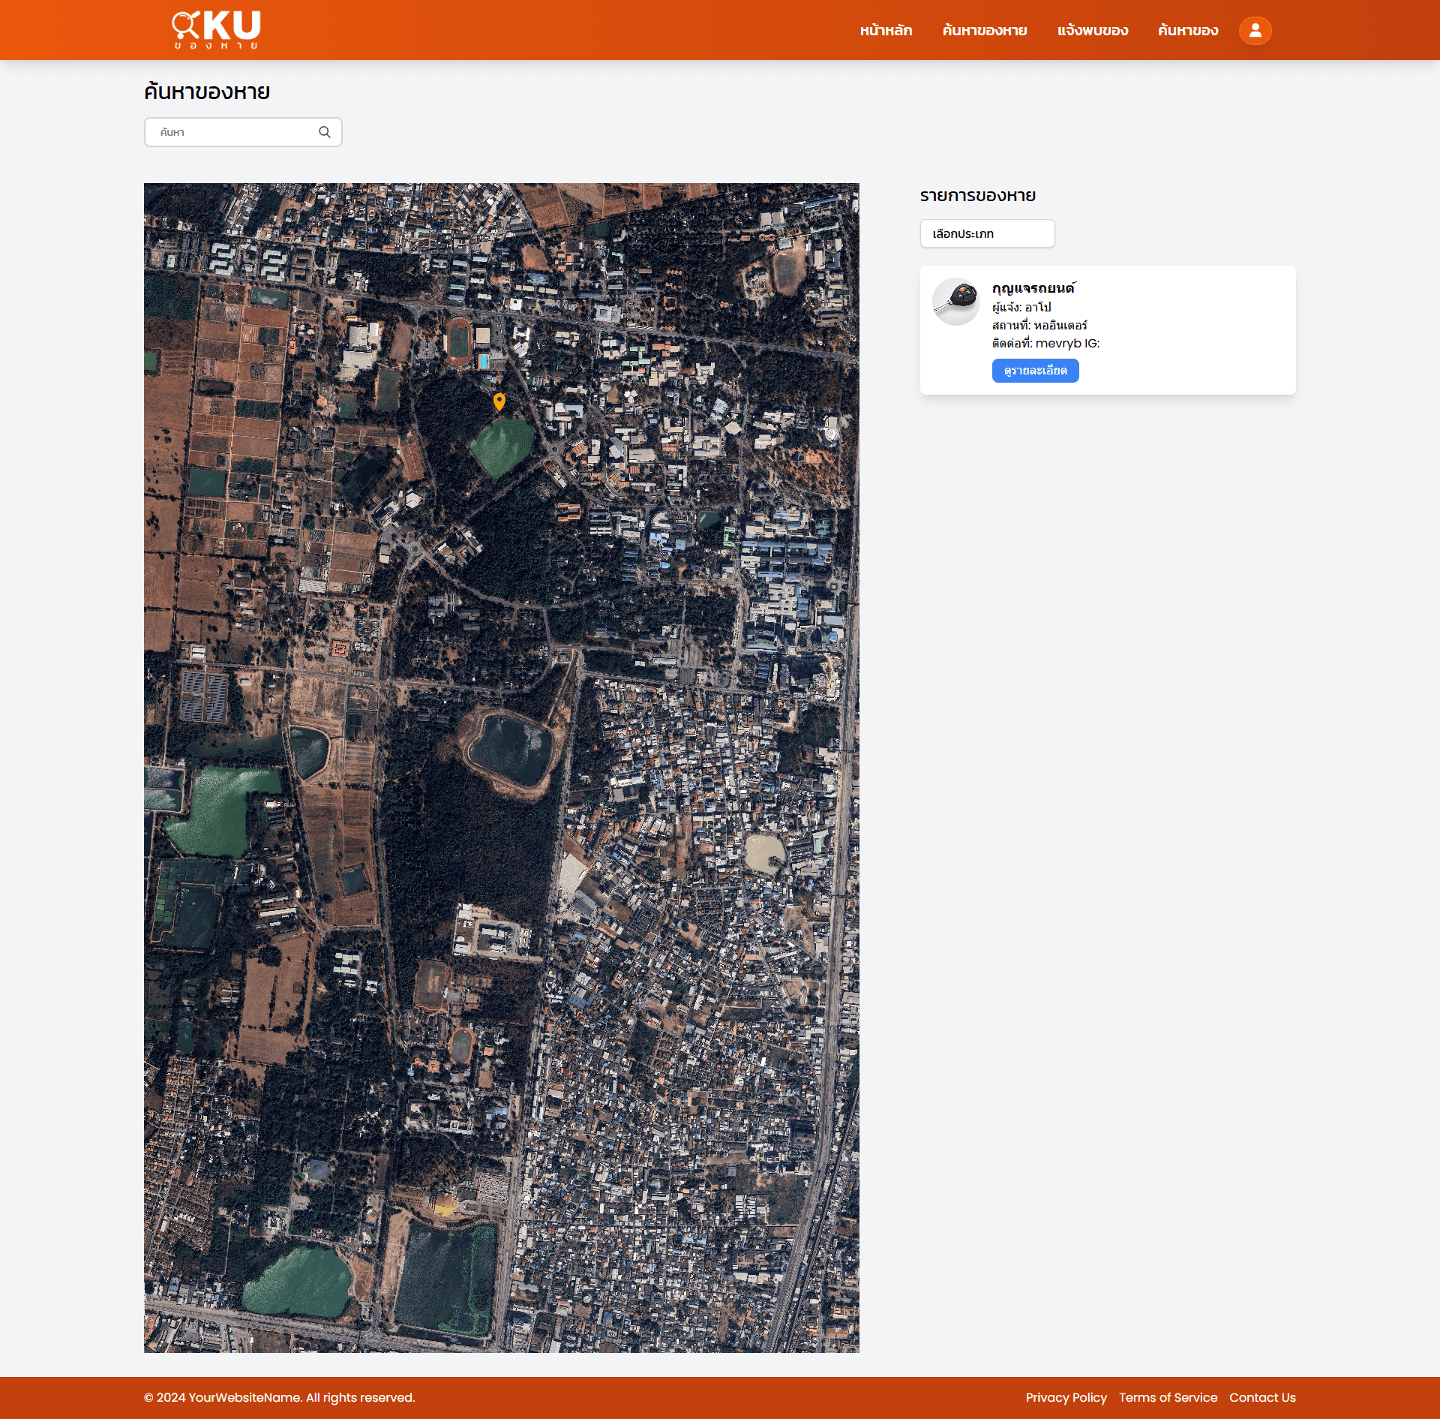Screen dimensions: 1440x1419
Task: Click the สถานที่: หออินเตอร์ text
Action: 1039,325
